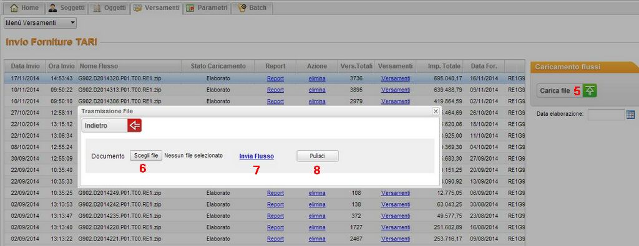This screenshot has height=246, width=639.
Task: Open the Batch tab
Action: (252, 7)
